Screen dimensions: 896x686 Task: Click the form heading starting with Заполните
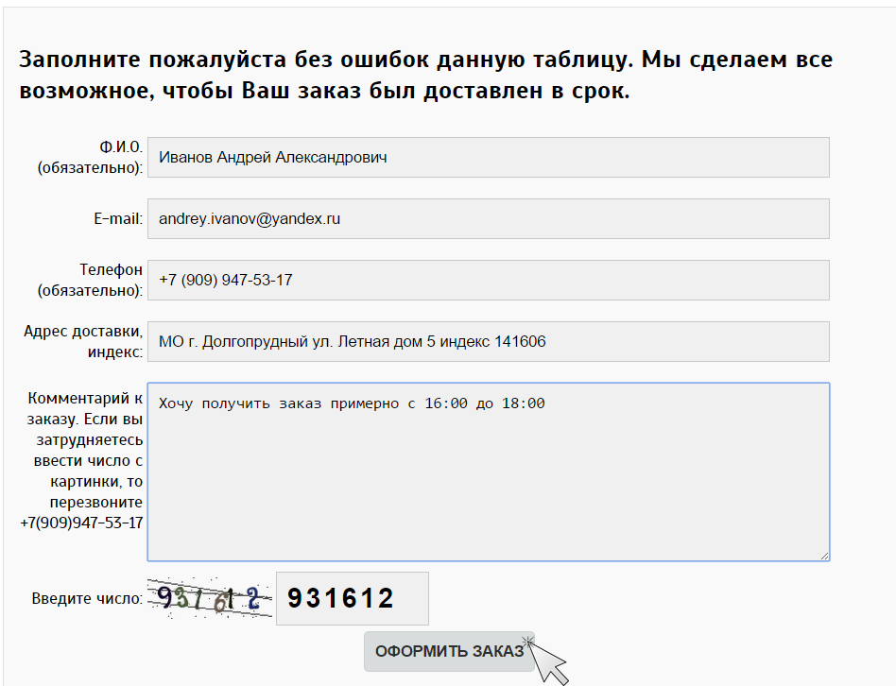(x=425, y=77)
